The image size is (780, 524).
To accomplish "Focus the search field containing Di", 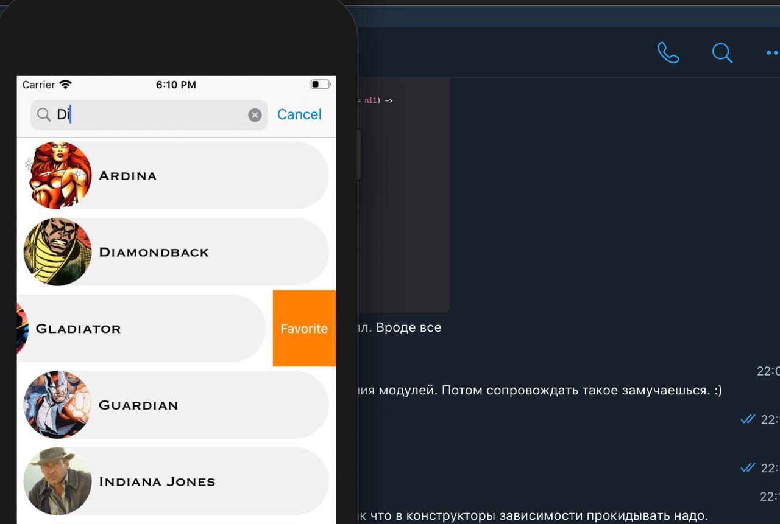I will tap(149, 115).
